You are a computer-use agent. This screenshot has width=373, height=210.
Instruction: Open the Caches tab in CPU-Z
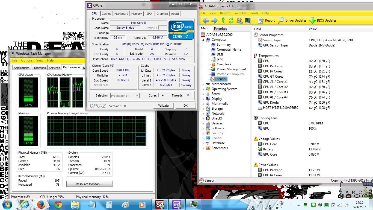[106, 14]
